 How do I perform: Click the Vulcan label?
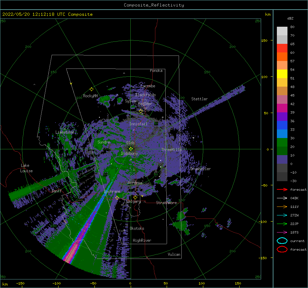coord(174,254)
